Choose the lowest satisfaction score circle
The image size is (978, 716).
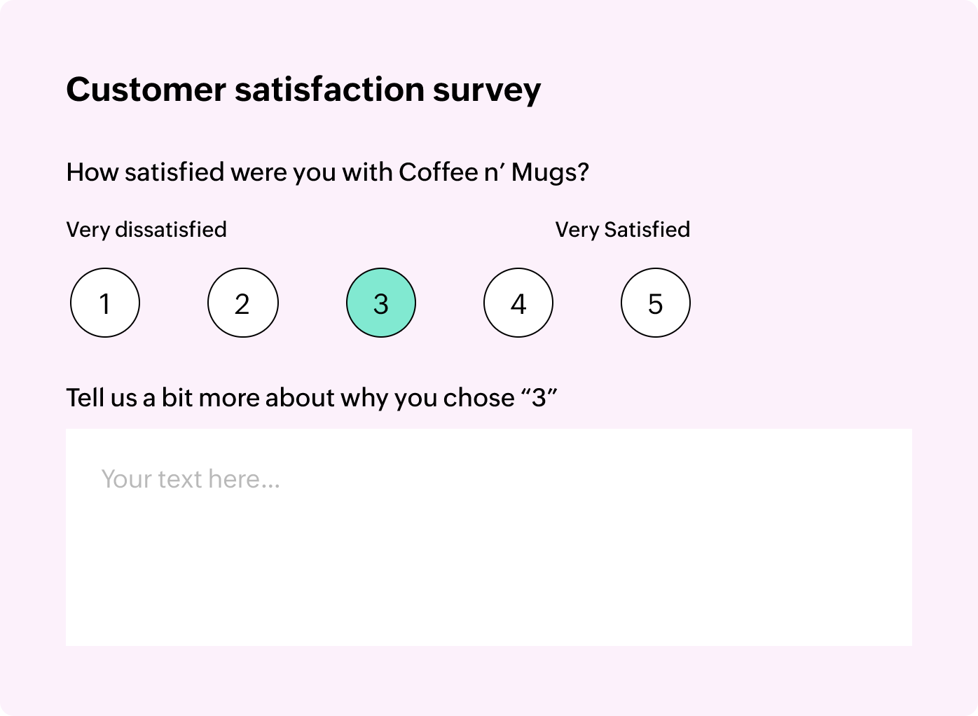tap(105, 303)
